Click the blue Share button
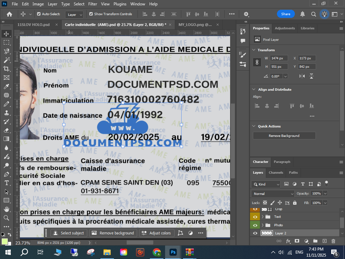 (286, 14)
